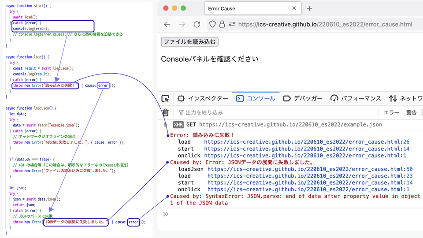Close the Error Cause tab

294,8
